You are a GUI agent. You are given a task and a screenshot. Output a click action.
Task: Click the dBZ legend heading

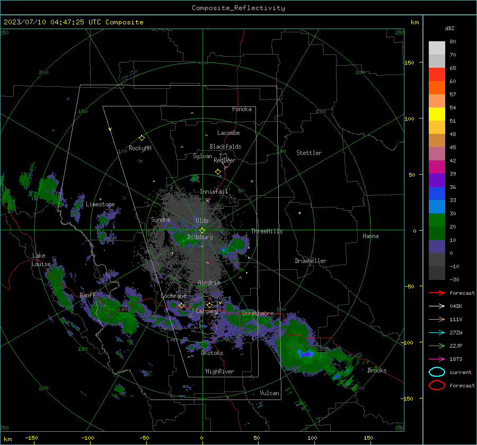(449, 28)
